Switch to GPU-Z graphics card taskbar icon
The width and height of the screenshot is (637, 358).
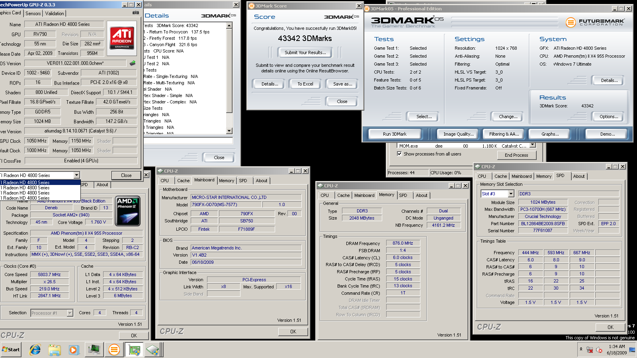point(134,350)
